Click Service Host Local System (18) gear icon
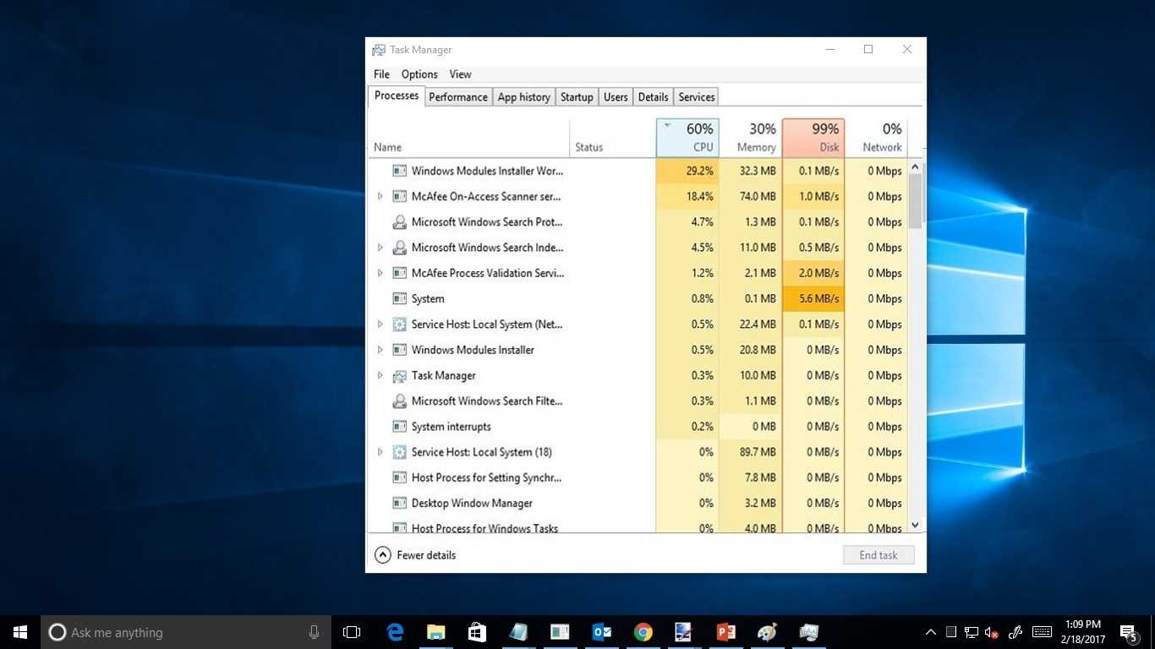Screen dimensions: 1155x649 (400, 452)
